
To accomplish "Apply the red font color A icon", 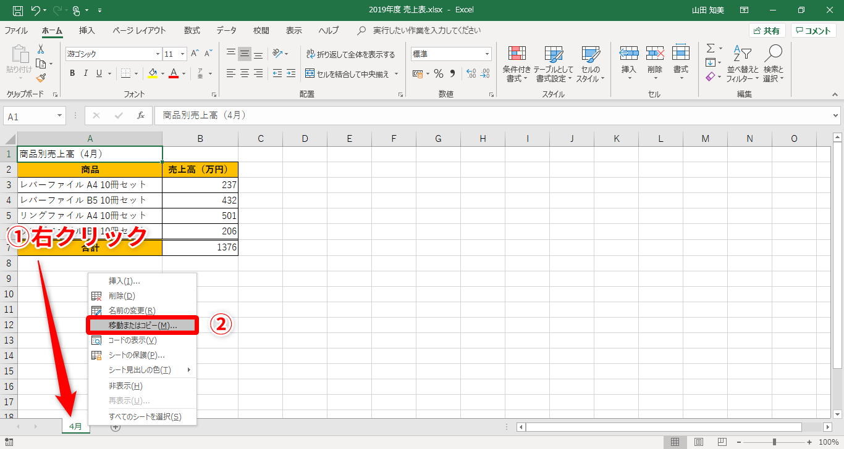I will click(174, 73).
